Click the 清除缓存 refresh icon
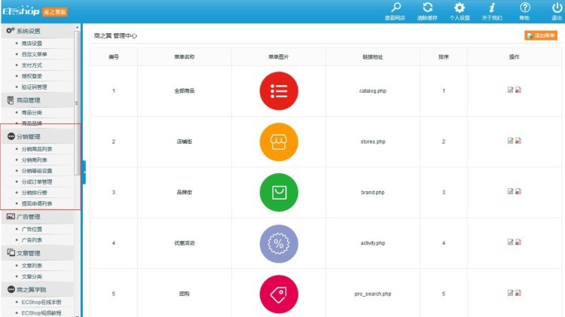 click(x=427, y=8)
